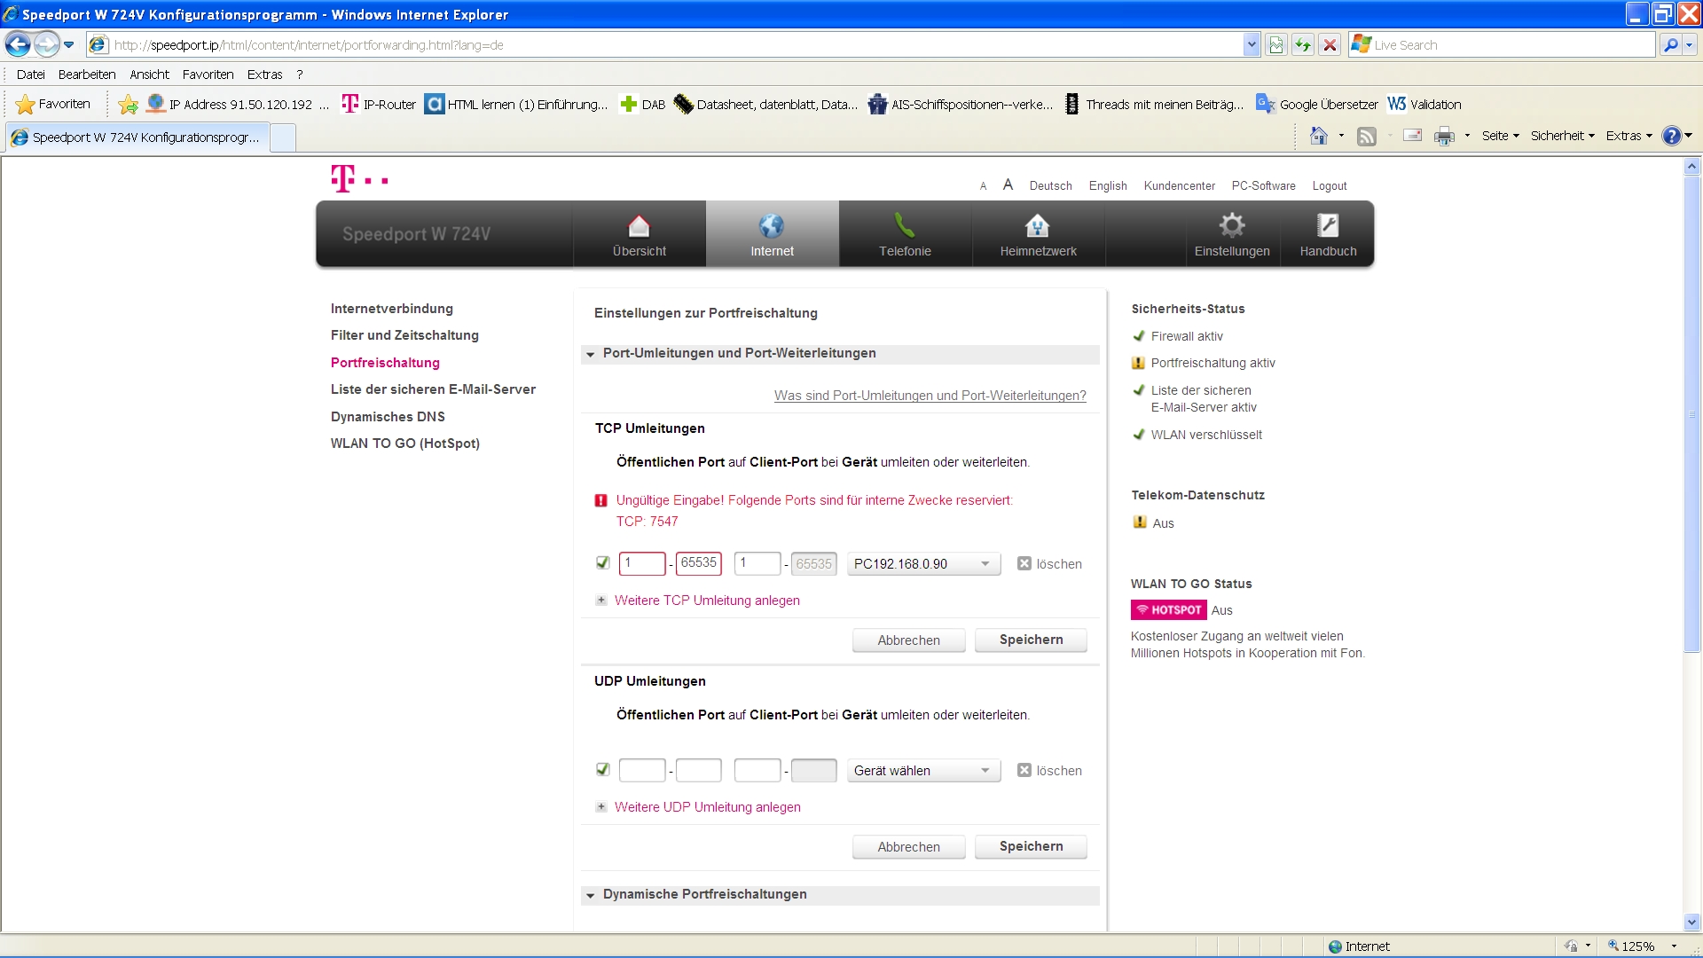Toggle the UDP Umleitung row checkbox
This screenshot has width=1703, height=958.
tap(603, 769)
